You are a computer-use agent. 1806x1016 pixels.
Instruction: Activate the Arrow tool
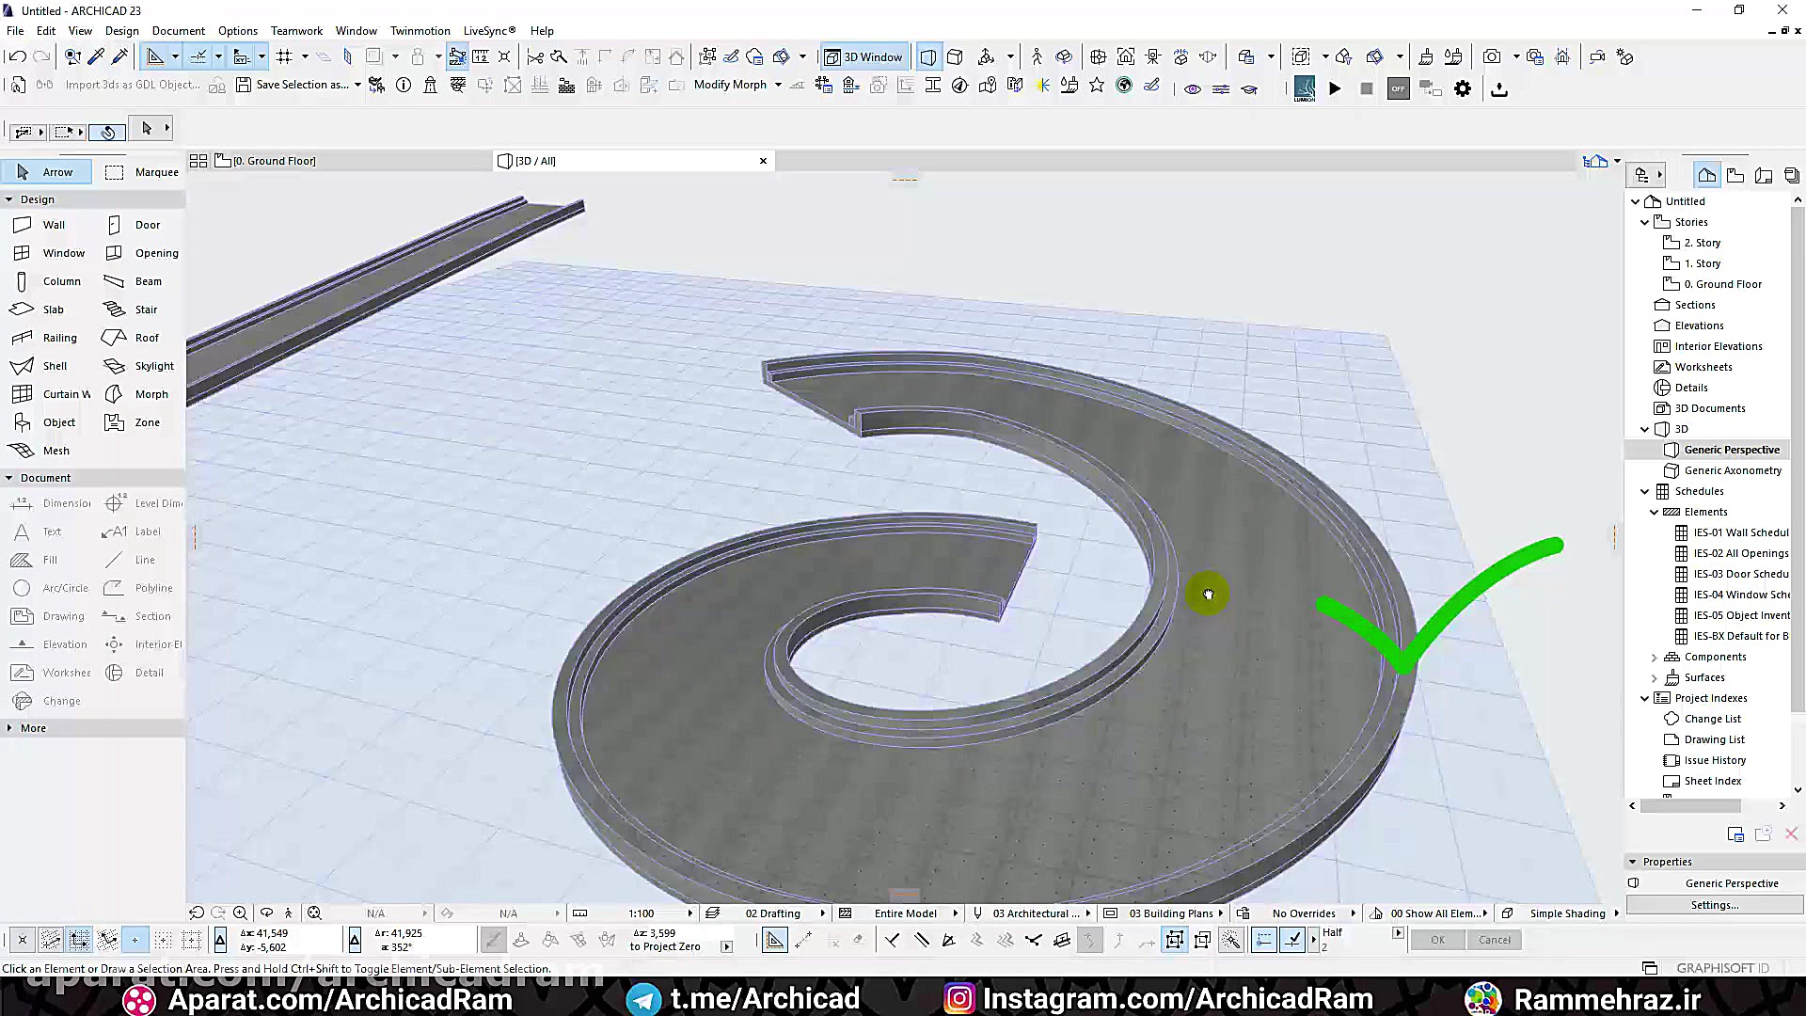point(47,172)
